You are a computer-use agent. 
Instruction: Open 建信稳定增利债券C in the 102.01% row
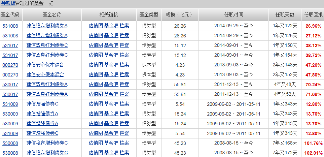[x=47, y=153]
